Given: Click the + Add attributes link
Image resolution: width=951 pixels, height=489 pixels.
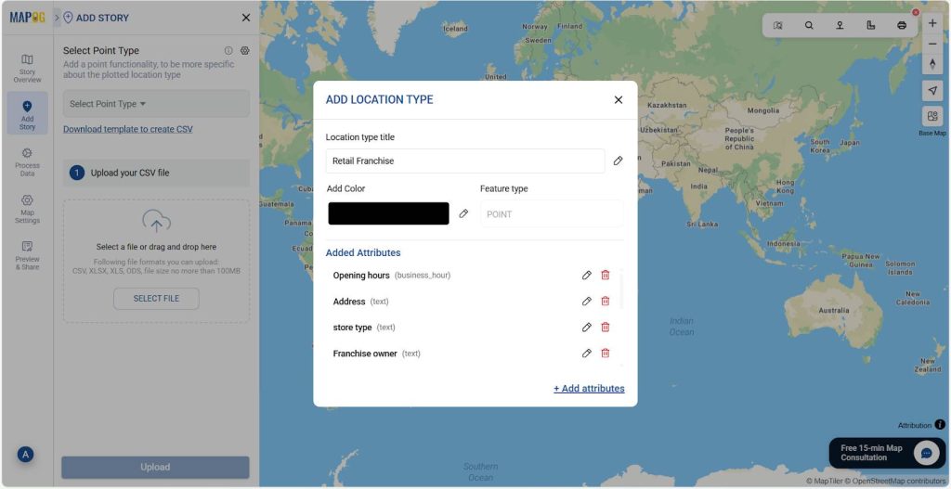Looking at the screenshot, I should 589,389.
